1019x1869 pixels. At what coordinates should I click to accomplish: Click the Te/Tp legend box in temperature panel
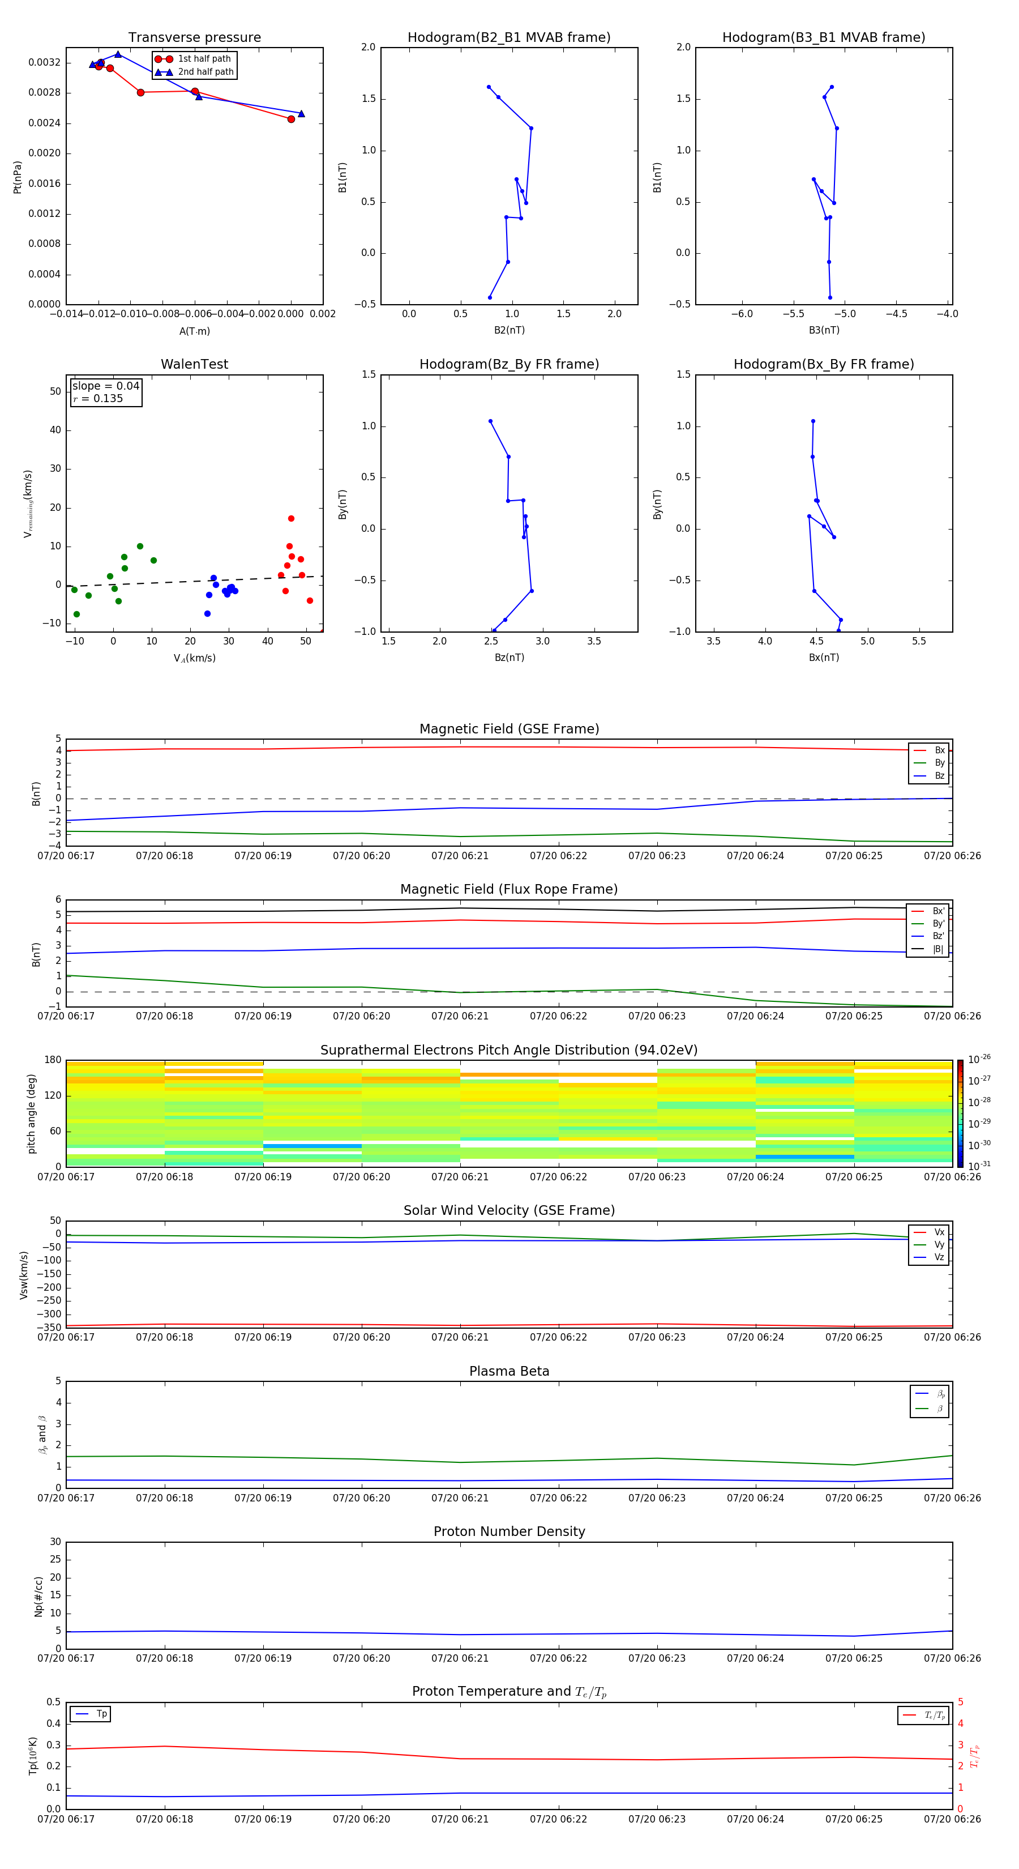pyautogui.click(x=923, y=1715)
